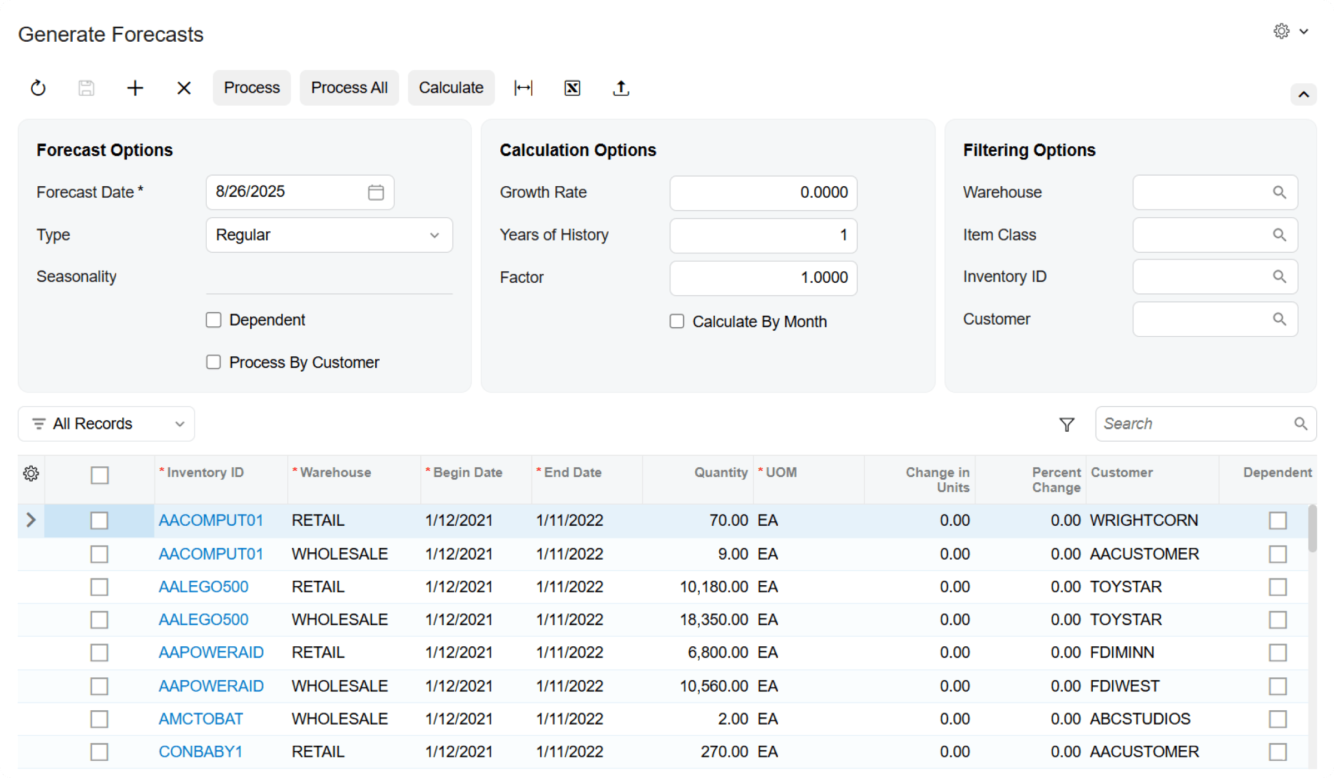Collapse the options panel with the chevron
Image resolution: width=1334 pixels, height=778 pixels.
1303,94
